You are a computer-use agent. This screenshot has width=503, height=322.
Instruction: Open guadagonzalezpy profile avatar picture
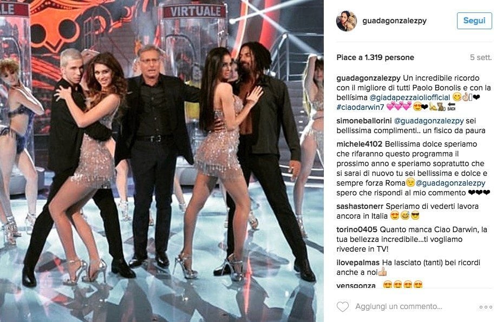coord(347,21)
